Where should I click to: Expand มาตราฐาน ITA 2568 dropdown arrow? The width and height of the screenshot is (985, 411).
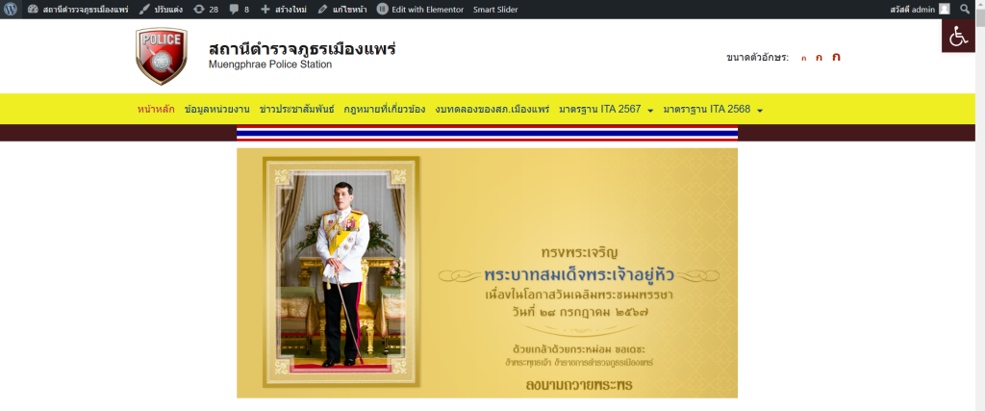760,111
